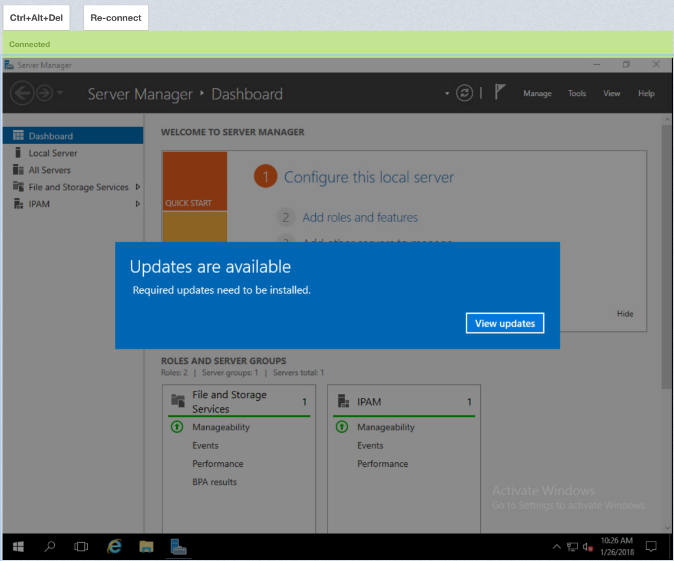Viewport: 674px width, 561px height.
Task: Click the Re-connect button
Action: pos(116,18)
